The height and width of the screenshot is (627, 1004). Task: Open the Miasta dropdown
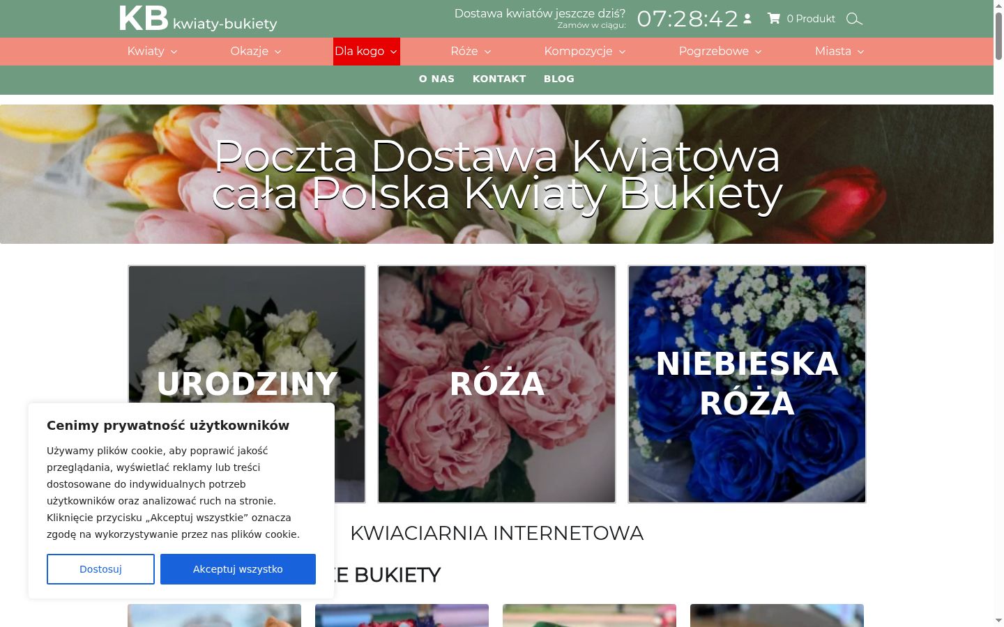[x=839, y=52]
